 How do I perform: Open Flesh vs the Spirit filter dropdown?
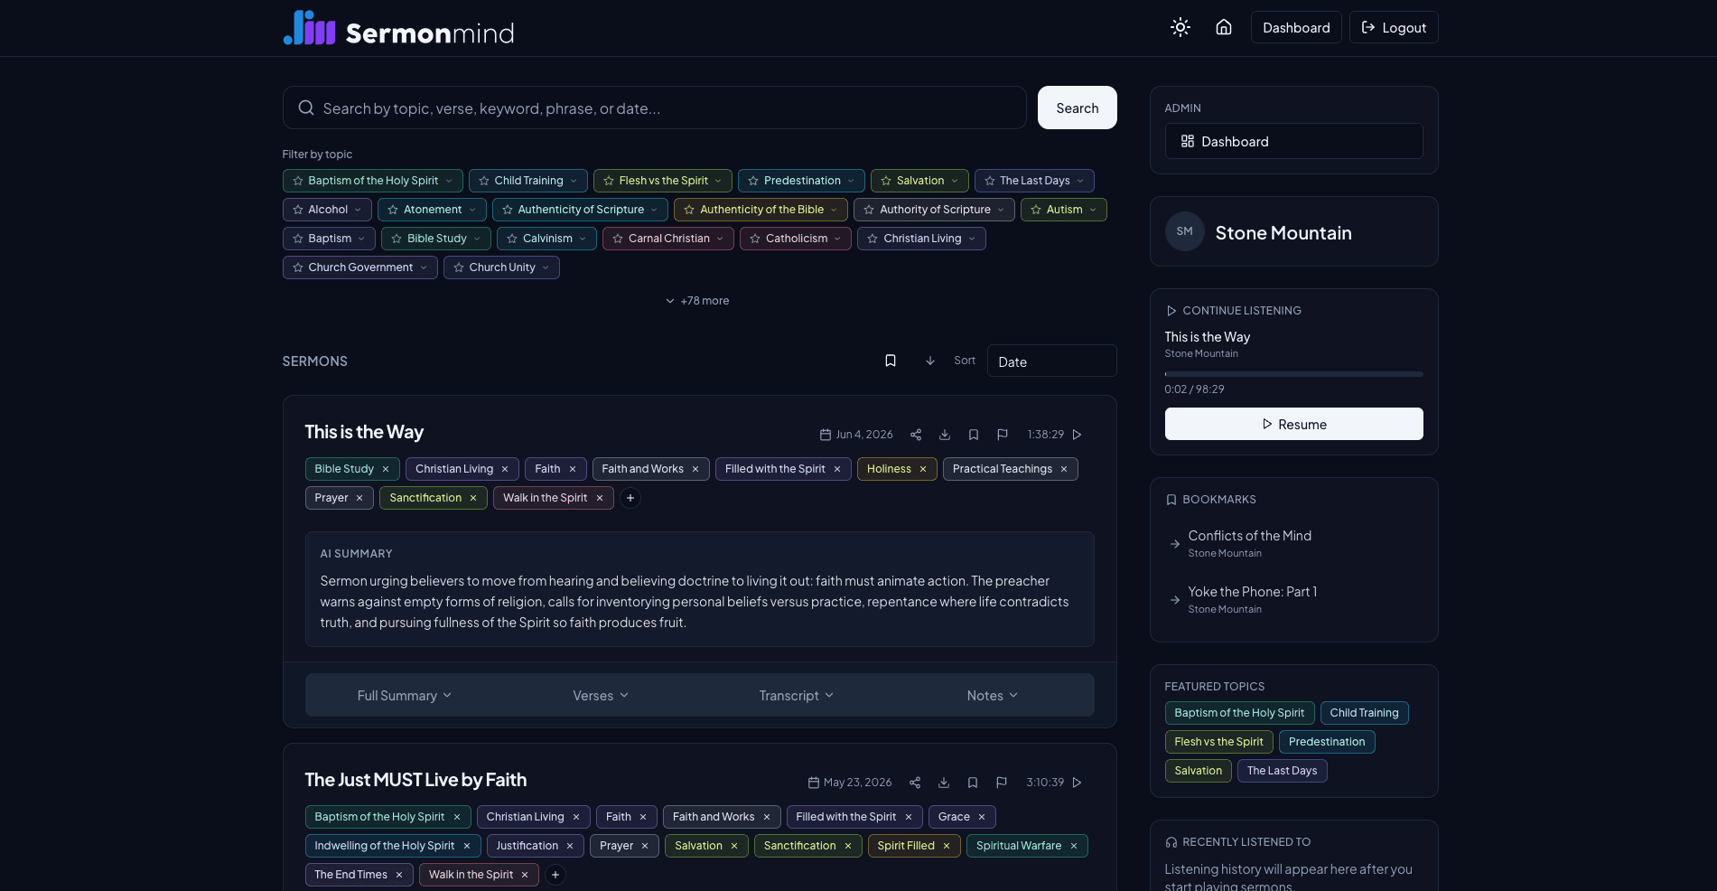(x=718, y=181)
